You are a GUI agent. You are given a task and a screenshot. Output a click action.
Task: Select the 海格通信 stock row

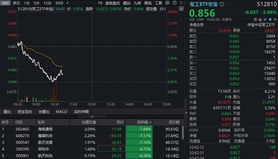45,129
